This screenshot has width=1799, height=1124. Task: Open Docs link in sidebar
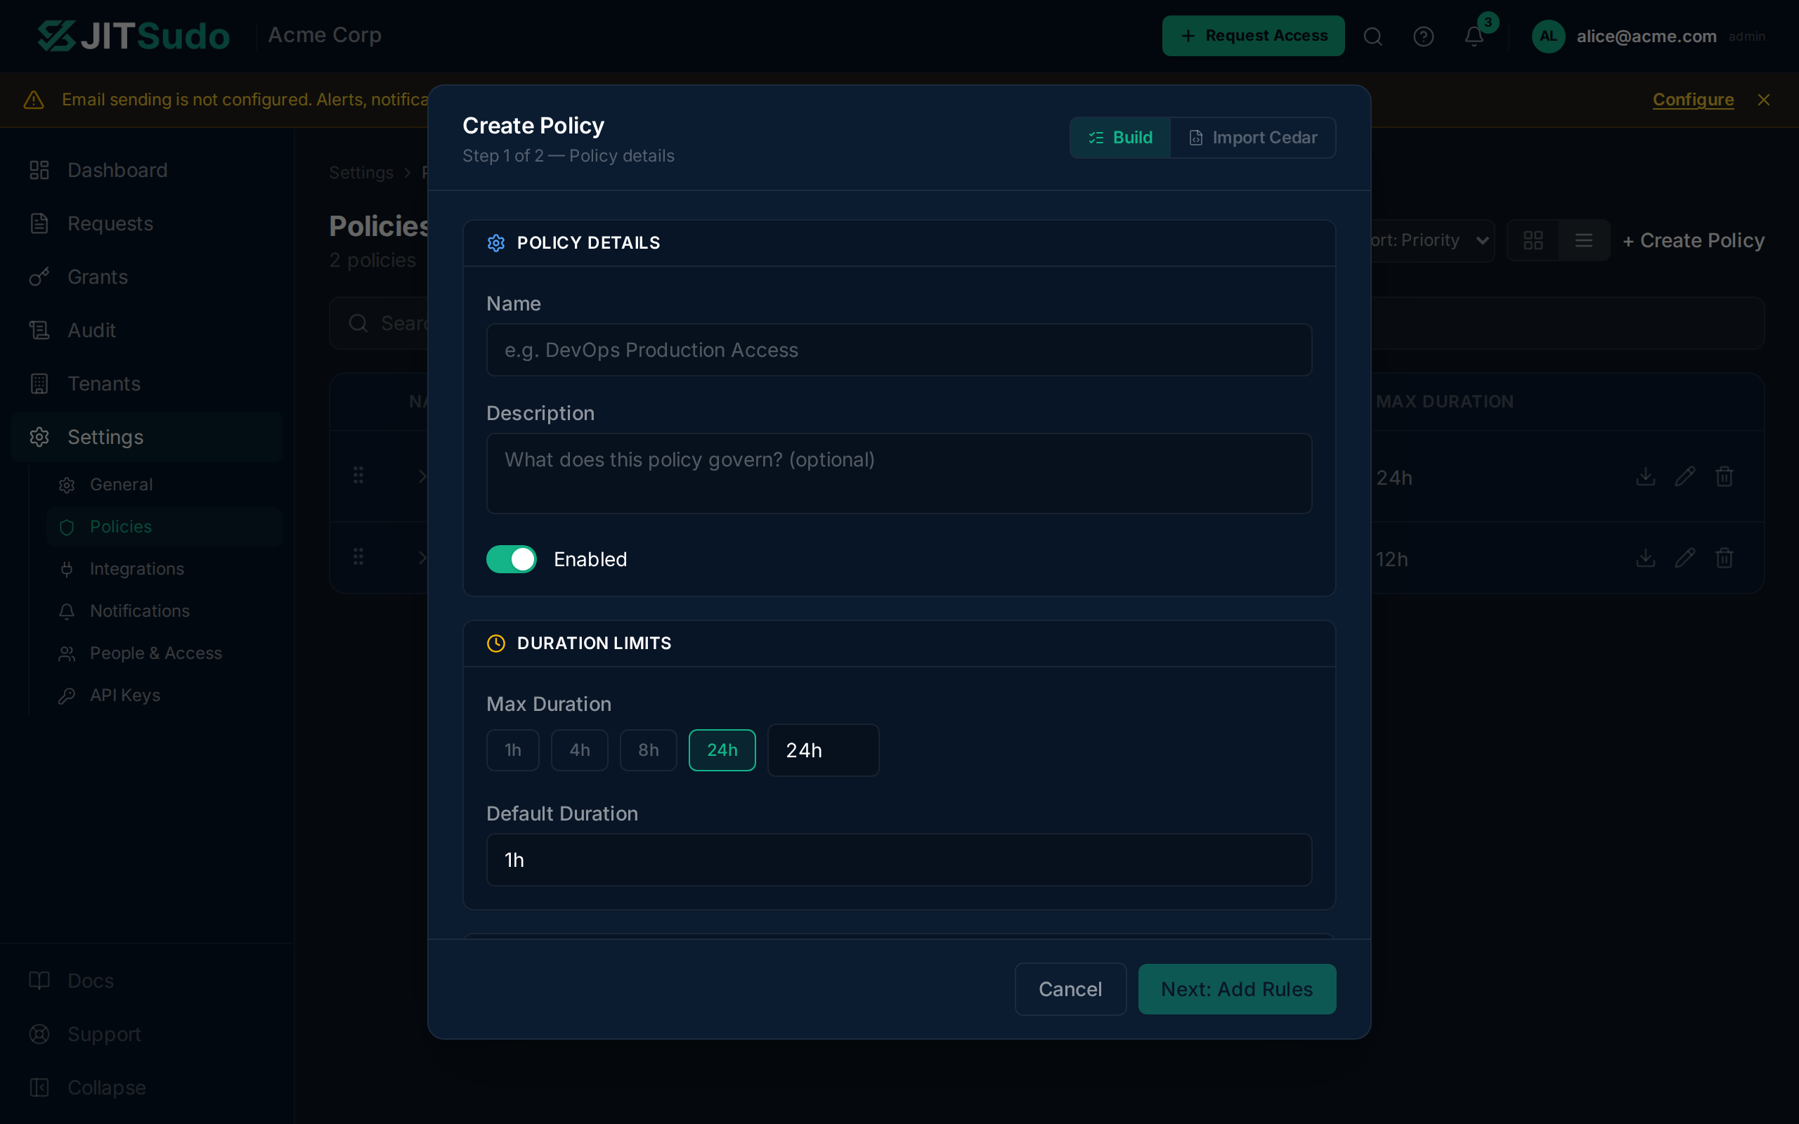147,981
